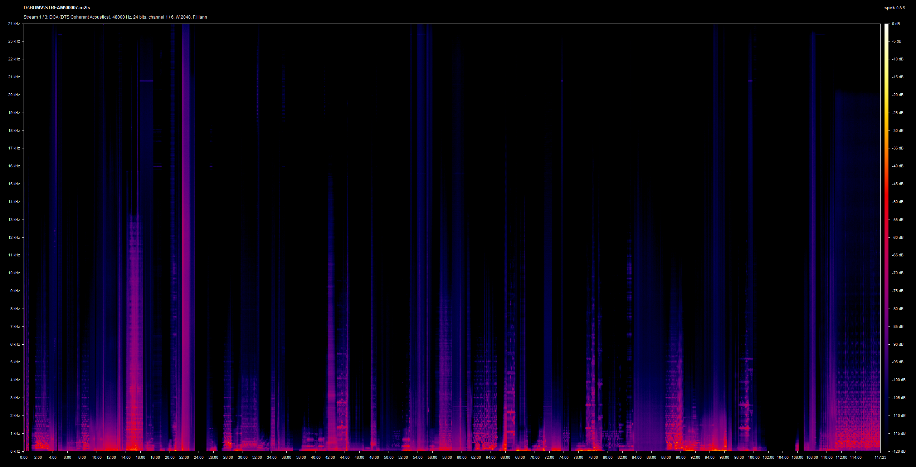Click the color bar at the -50 dB level
916x467 pixels.
[x=886, y=202]
